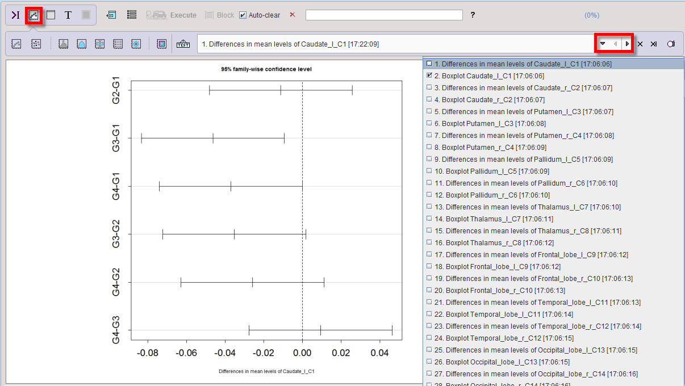This screenshot has width=685, height=386.
Task: Choose 16. Boxplot Thalamus_r_C8 from the list
Action: [x=554, y=243]
